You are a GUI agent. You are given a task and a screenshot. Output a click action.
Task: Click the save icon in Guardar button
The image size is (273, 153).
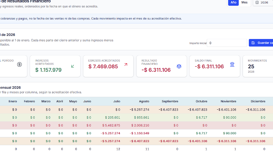pyautogui.click(x=253, y=43)
